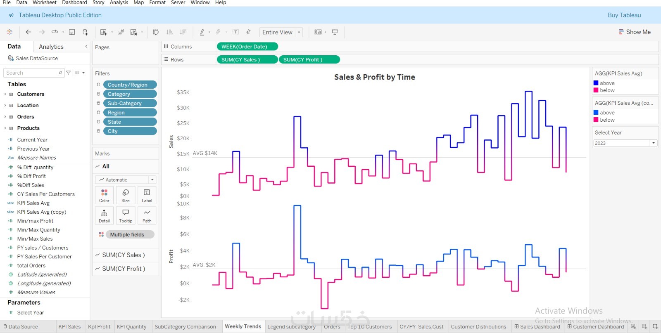This screenshot has width=661, height=333.
Task: Click the pink below swatch in KPI Sales Avg legend
Action: (596, 90)
